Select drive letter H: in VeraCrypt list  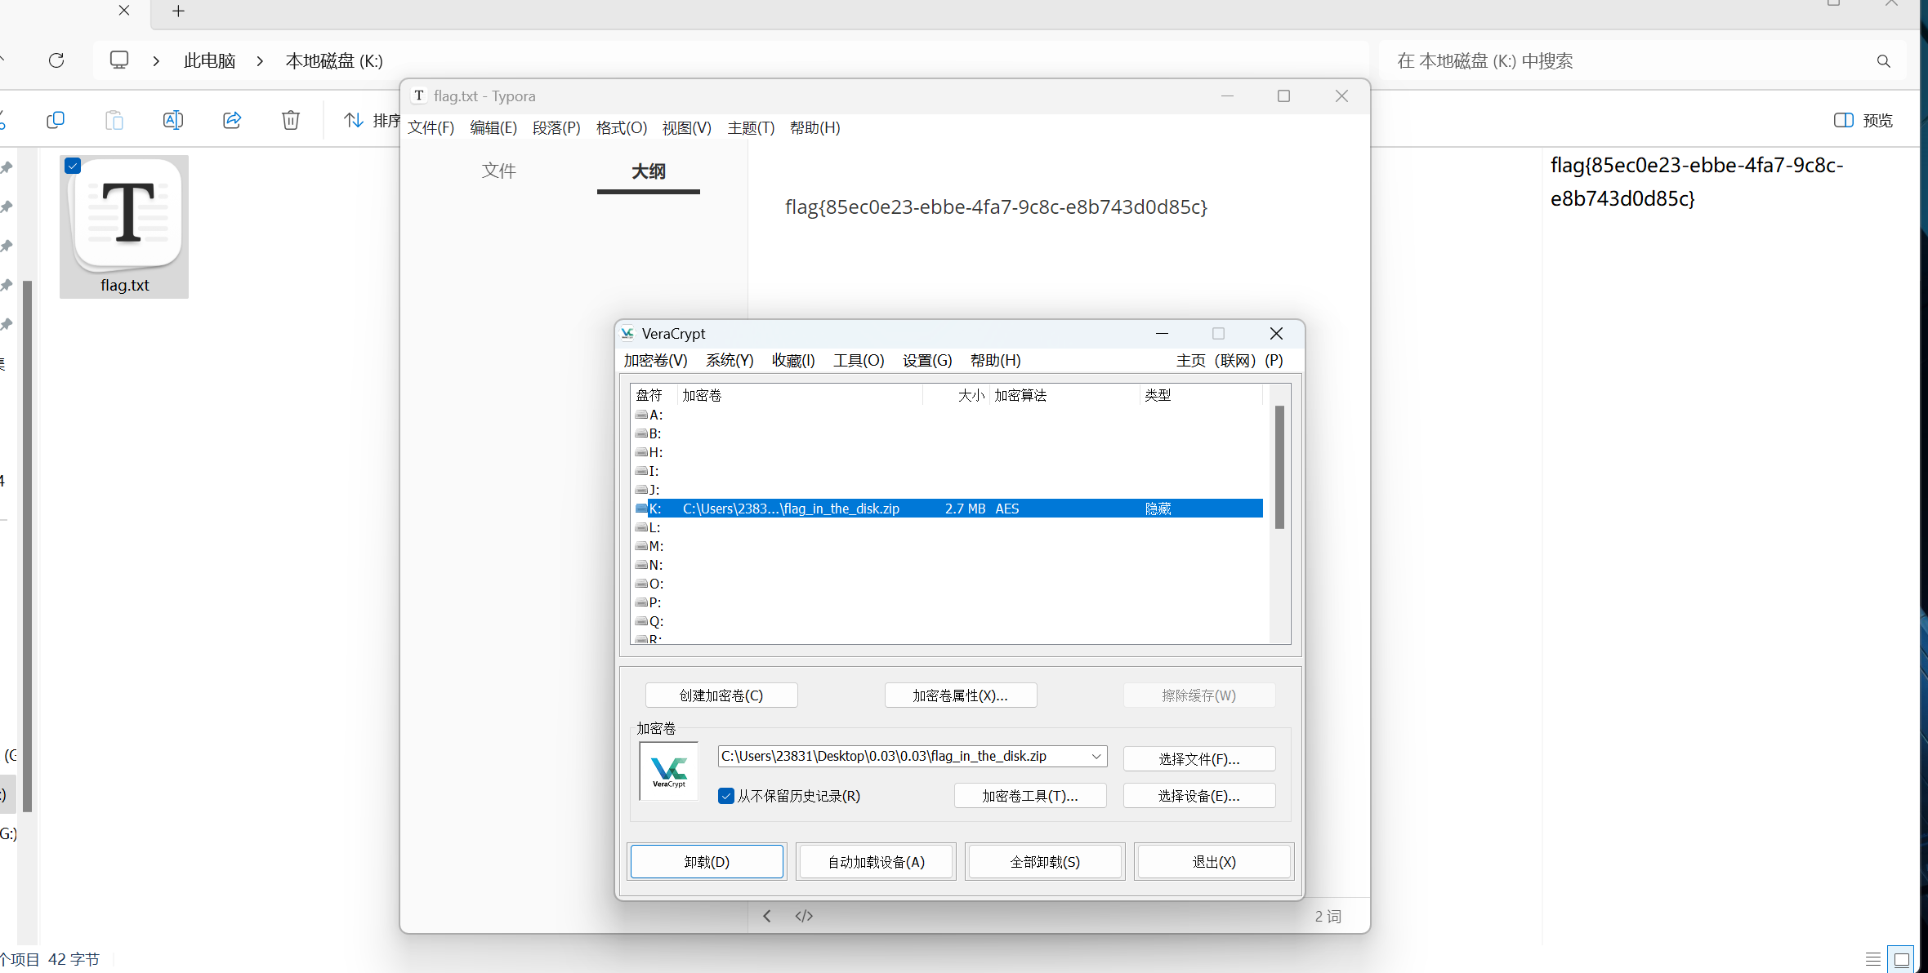649,452
